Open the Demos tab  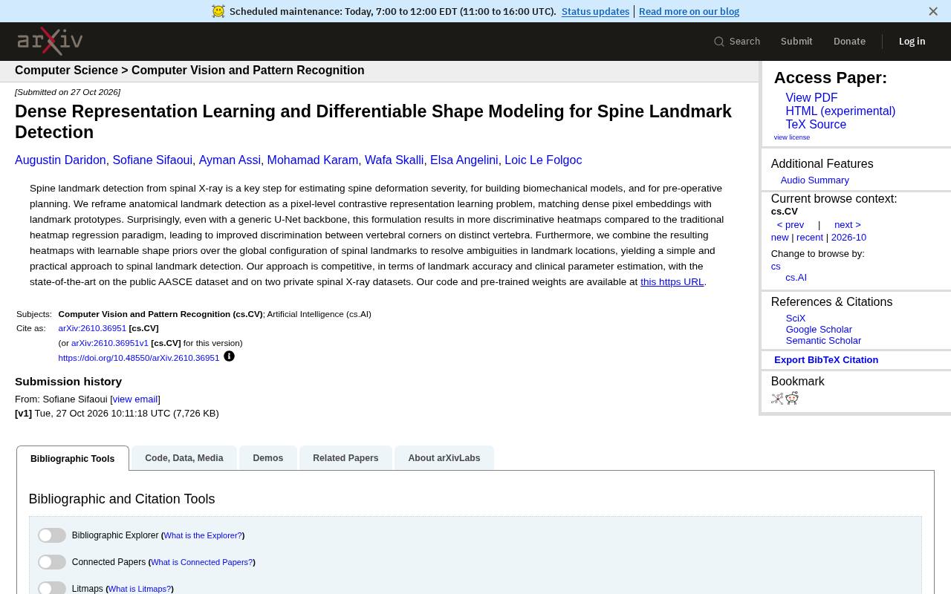[x=268, y=458]
